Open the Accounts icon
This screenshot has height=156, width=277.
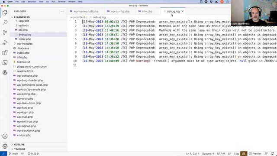[x=5, y=136]
